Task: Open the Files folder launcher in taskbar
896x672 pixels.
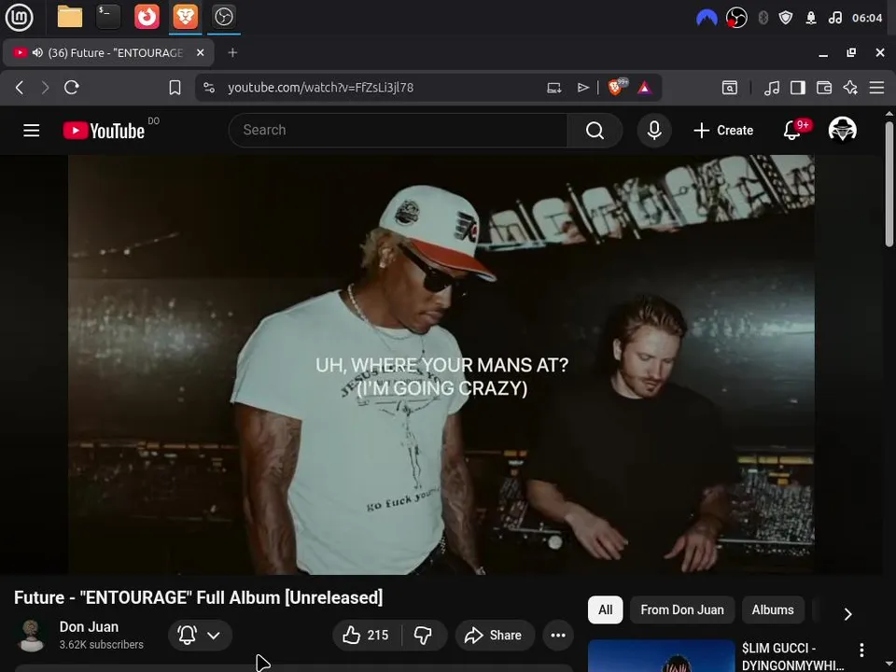Action: 70,17
